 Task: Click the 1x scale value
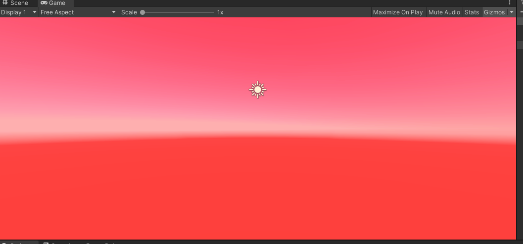(x=220, y=12)
